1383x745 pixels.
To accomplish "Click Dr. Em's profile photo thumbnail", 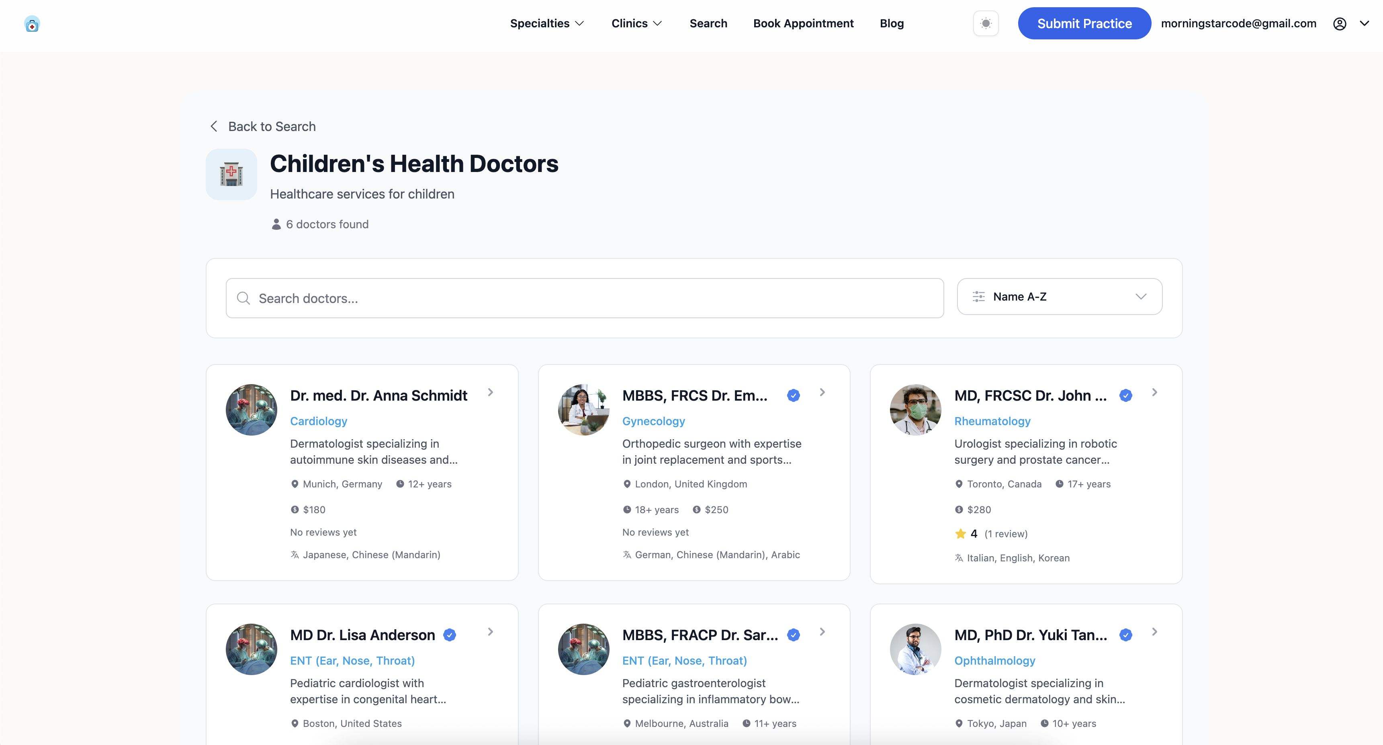I will coord(583,409).
